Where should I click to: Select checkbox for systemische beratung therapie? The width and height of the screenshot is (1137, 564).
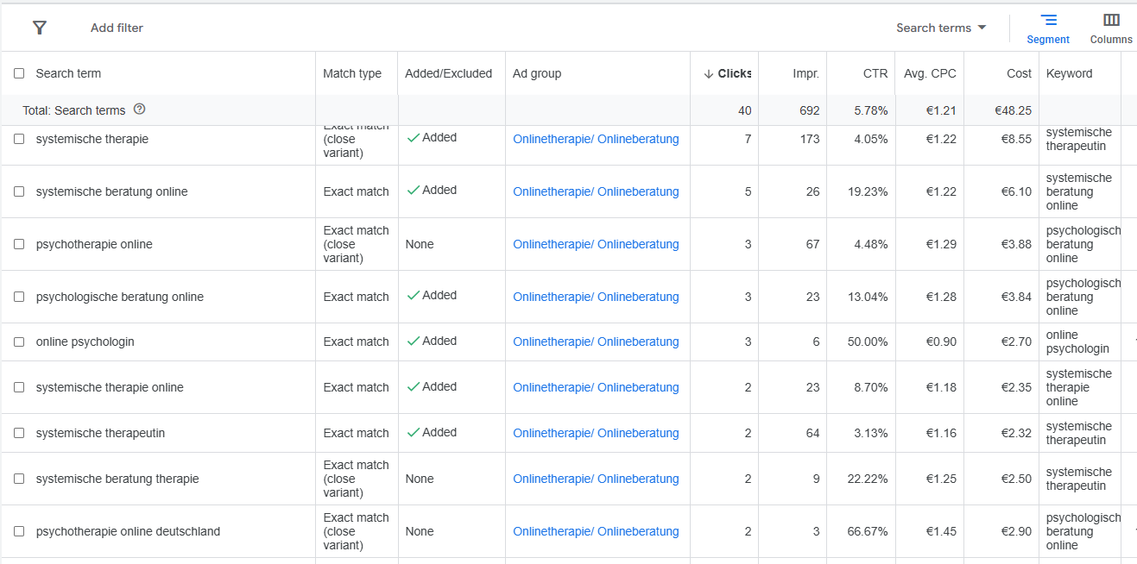19,479
